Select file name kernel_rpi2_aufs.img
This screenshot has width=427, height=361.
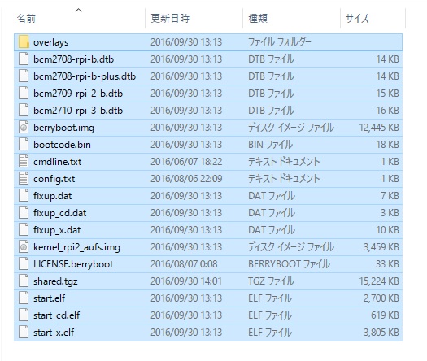[x=76, y=247]
